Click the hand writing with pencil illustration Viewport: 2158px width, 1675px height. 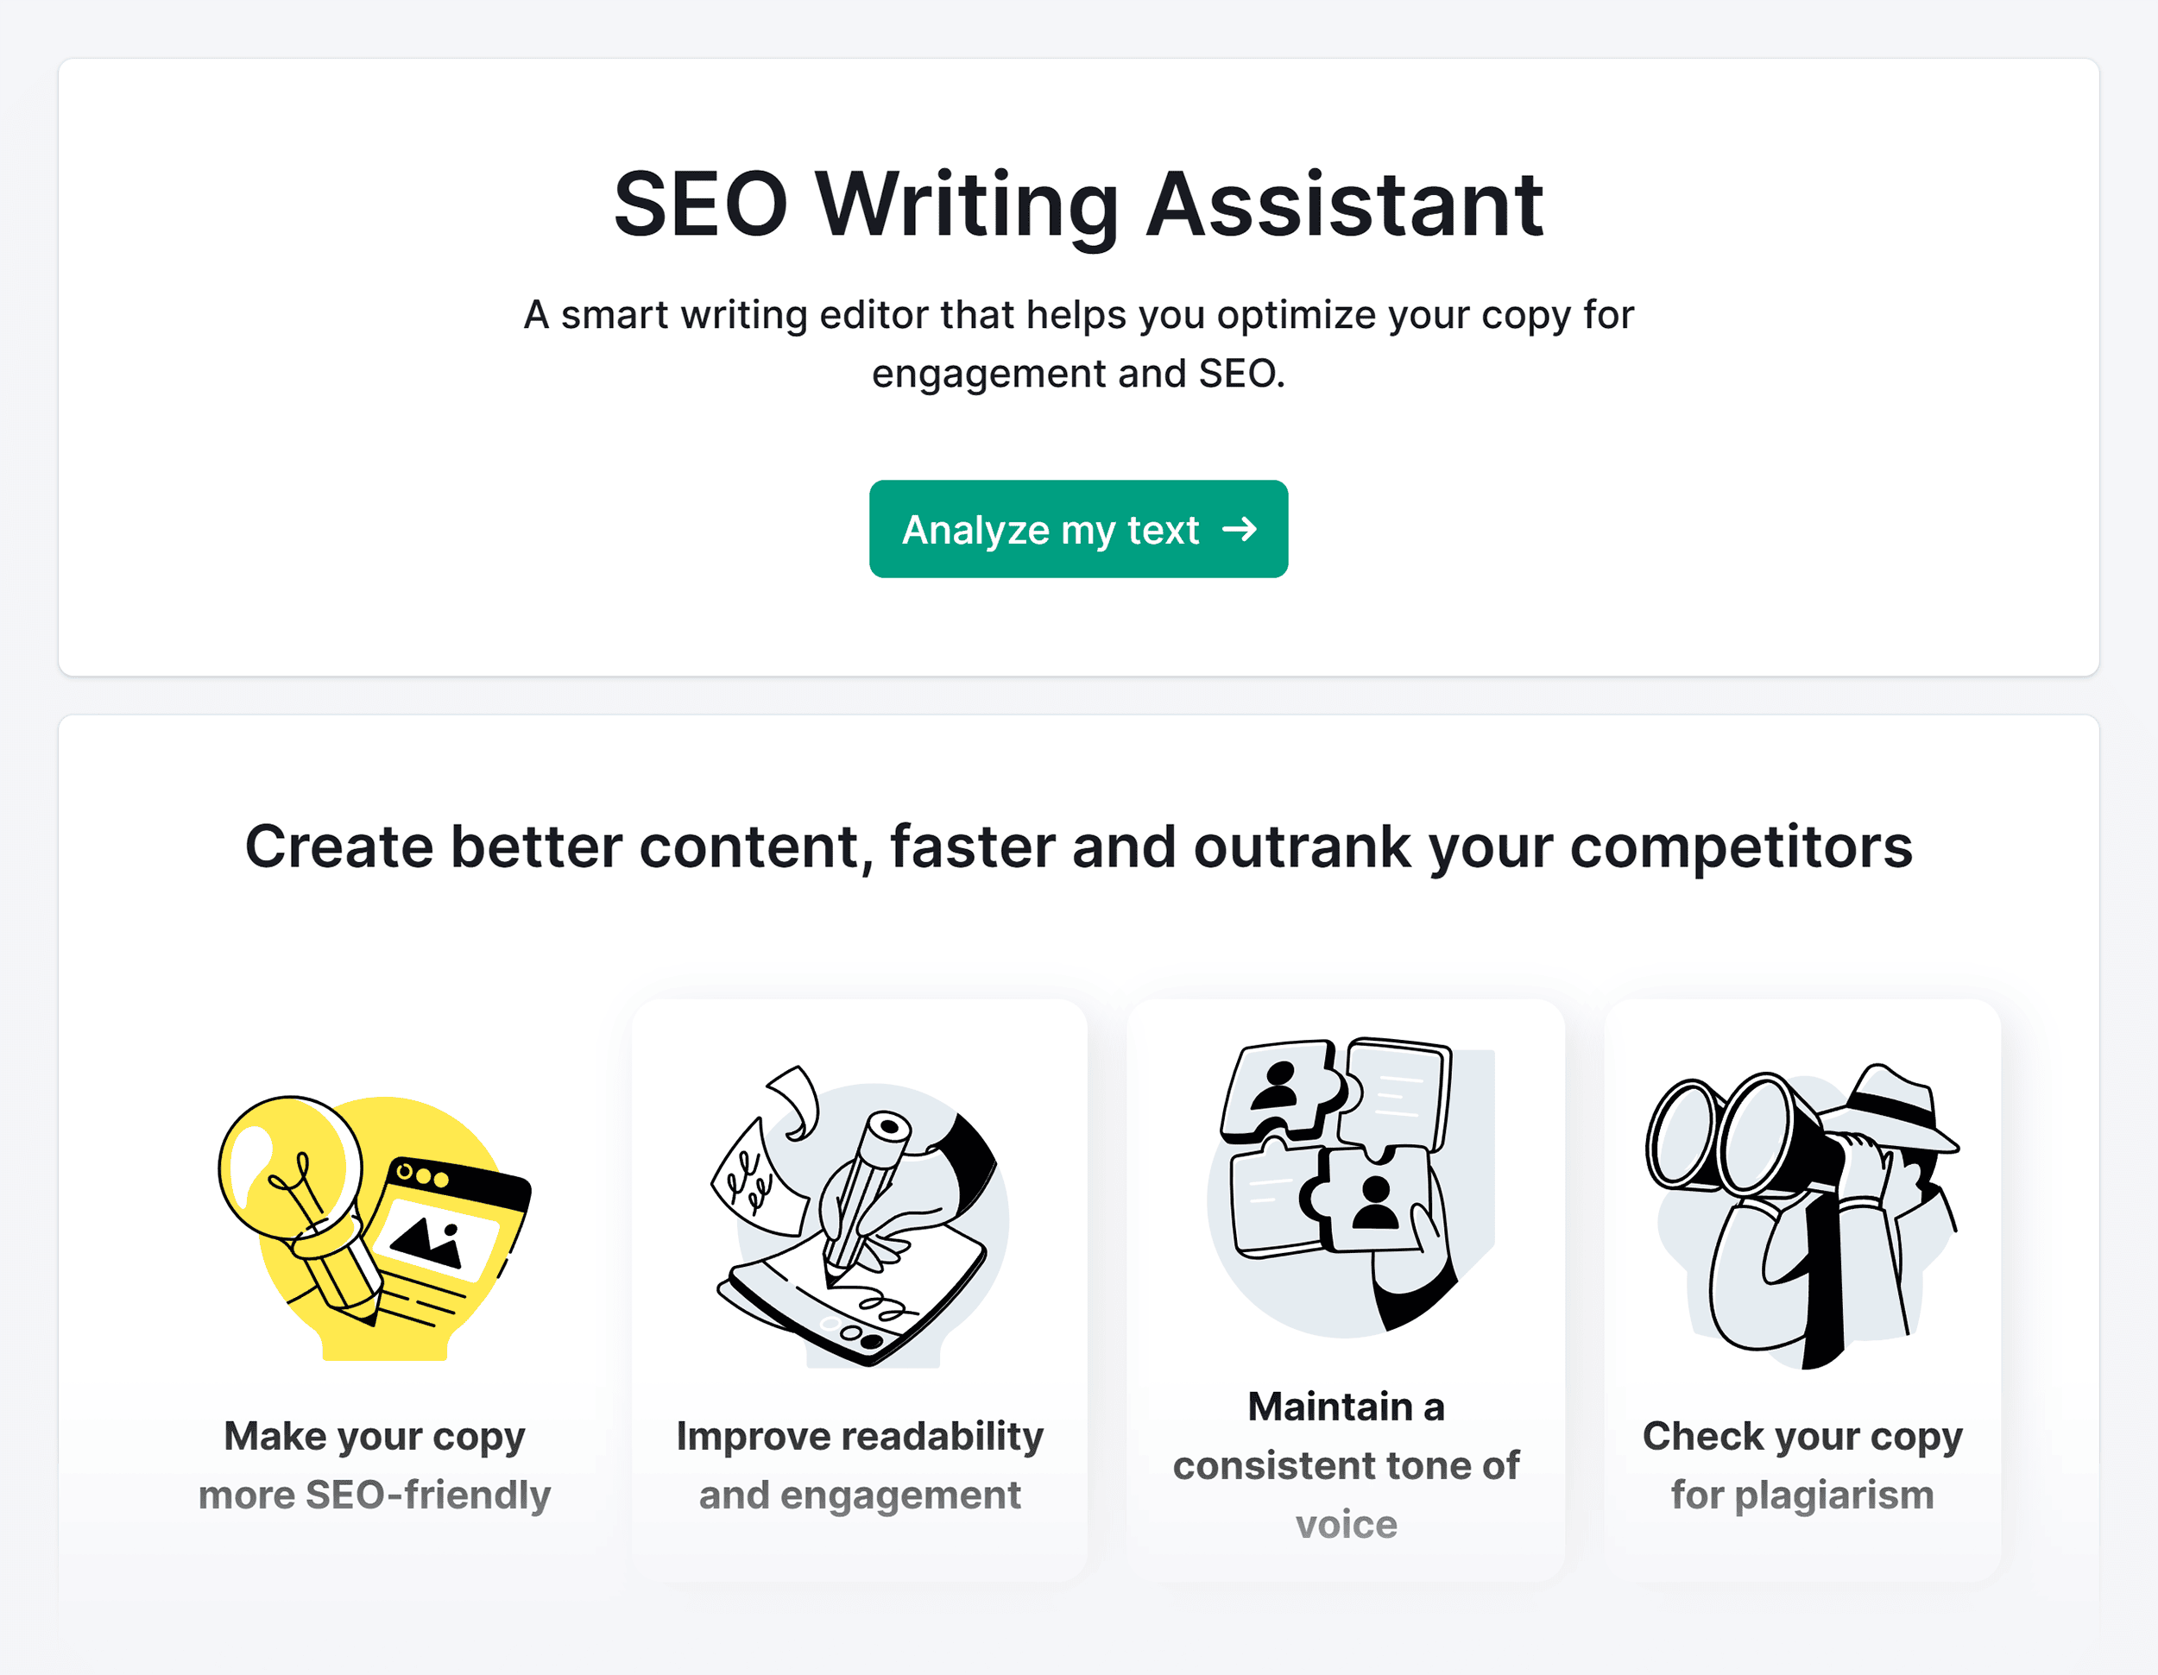click(869, 1215)
